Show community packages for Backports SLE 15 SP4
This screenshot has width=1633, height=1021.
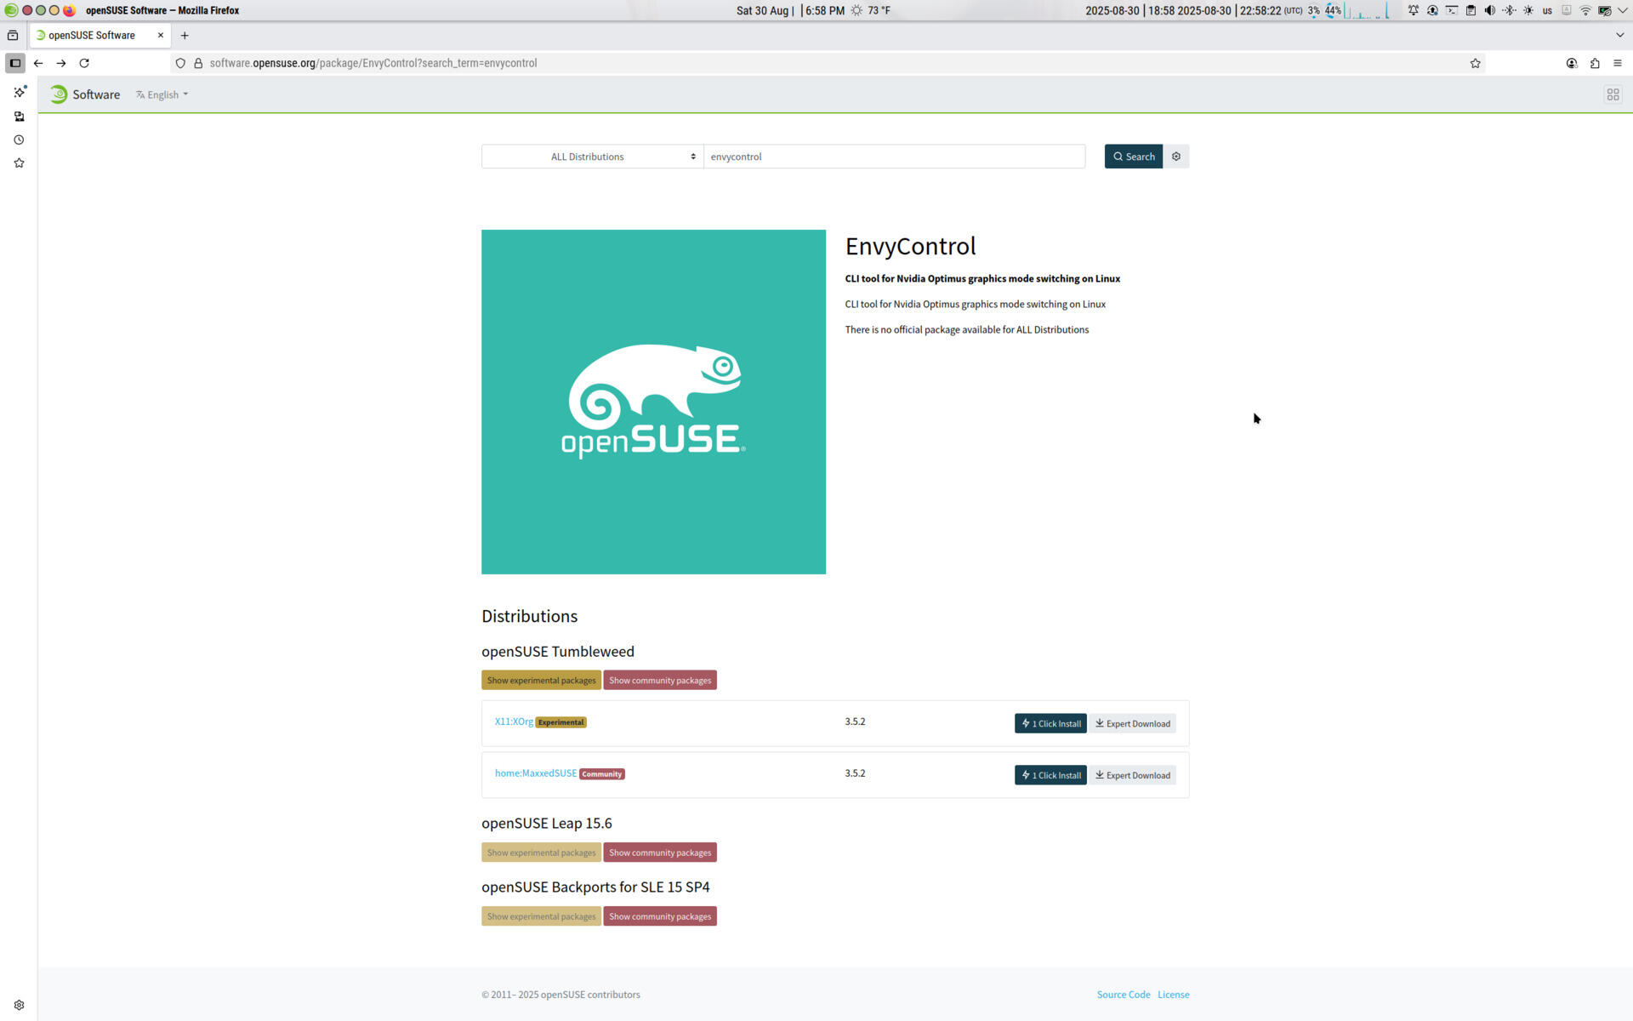tap(660, 916)
